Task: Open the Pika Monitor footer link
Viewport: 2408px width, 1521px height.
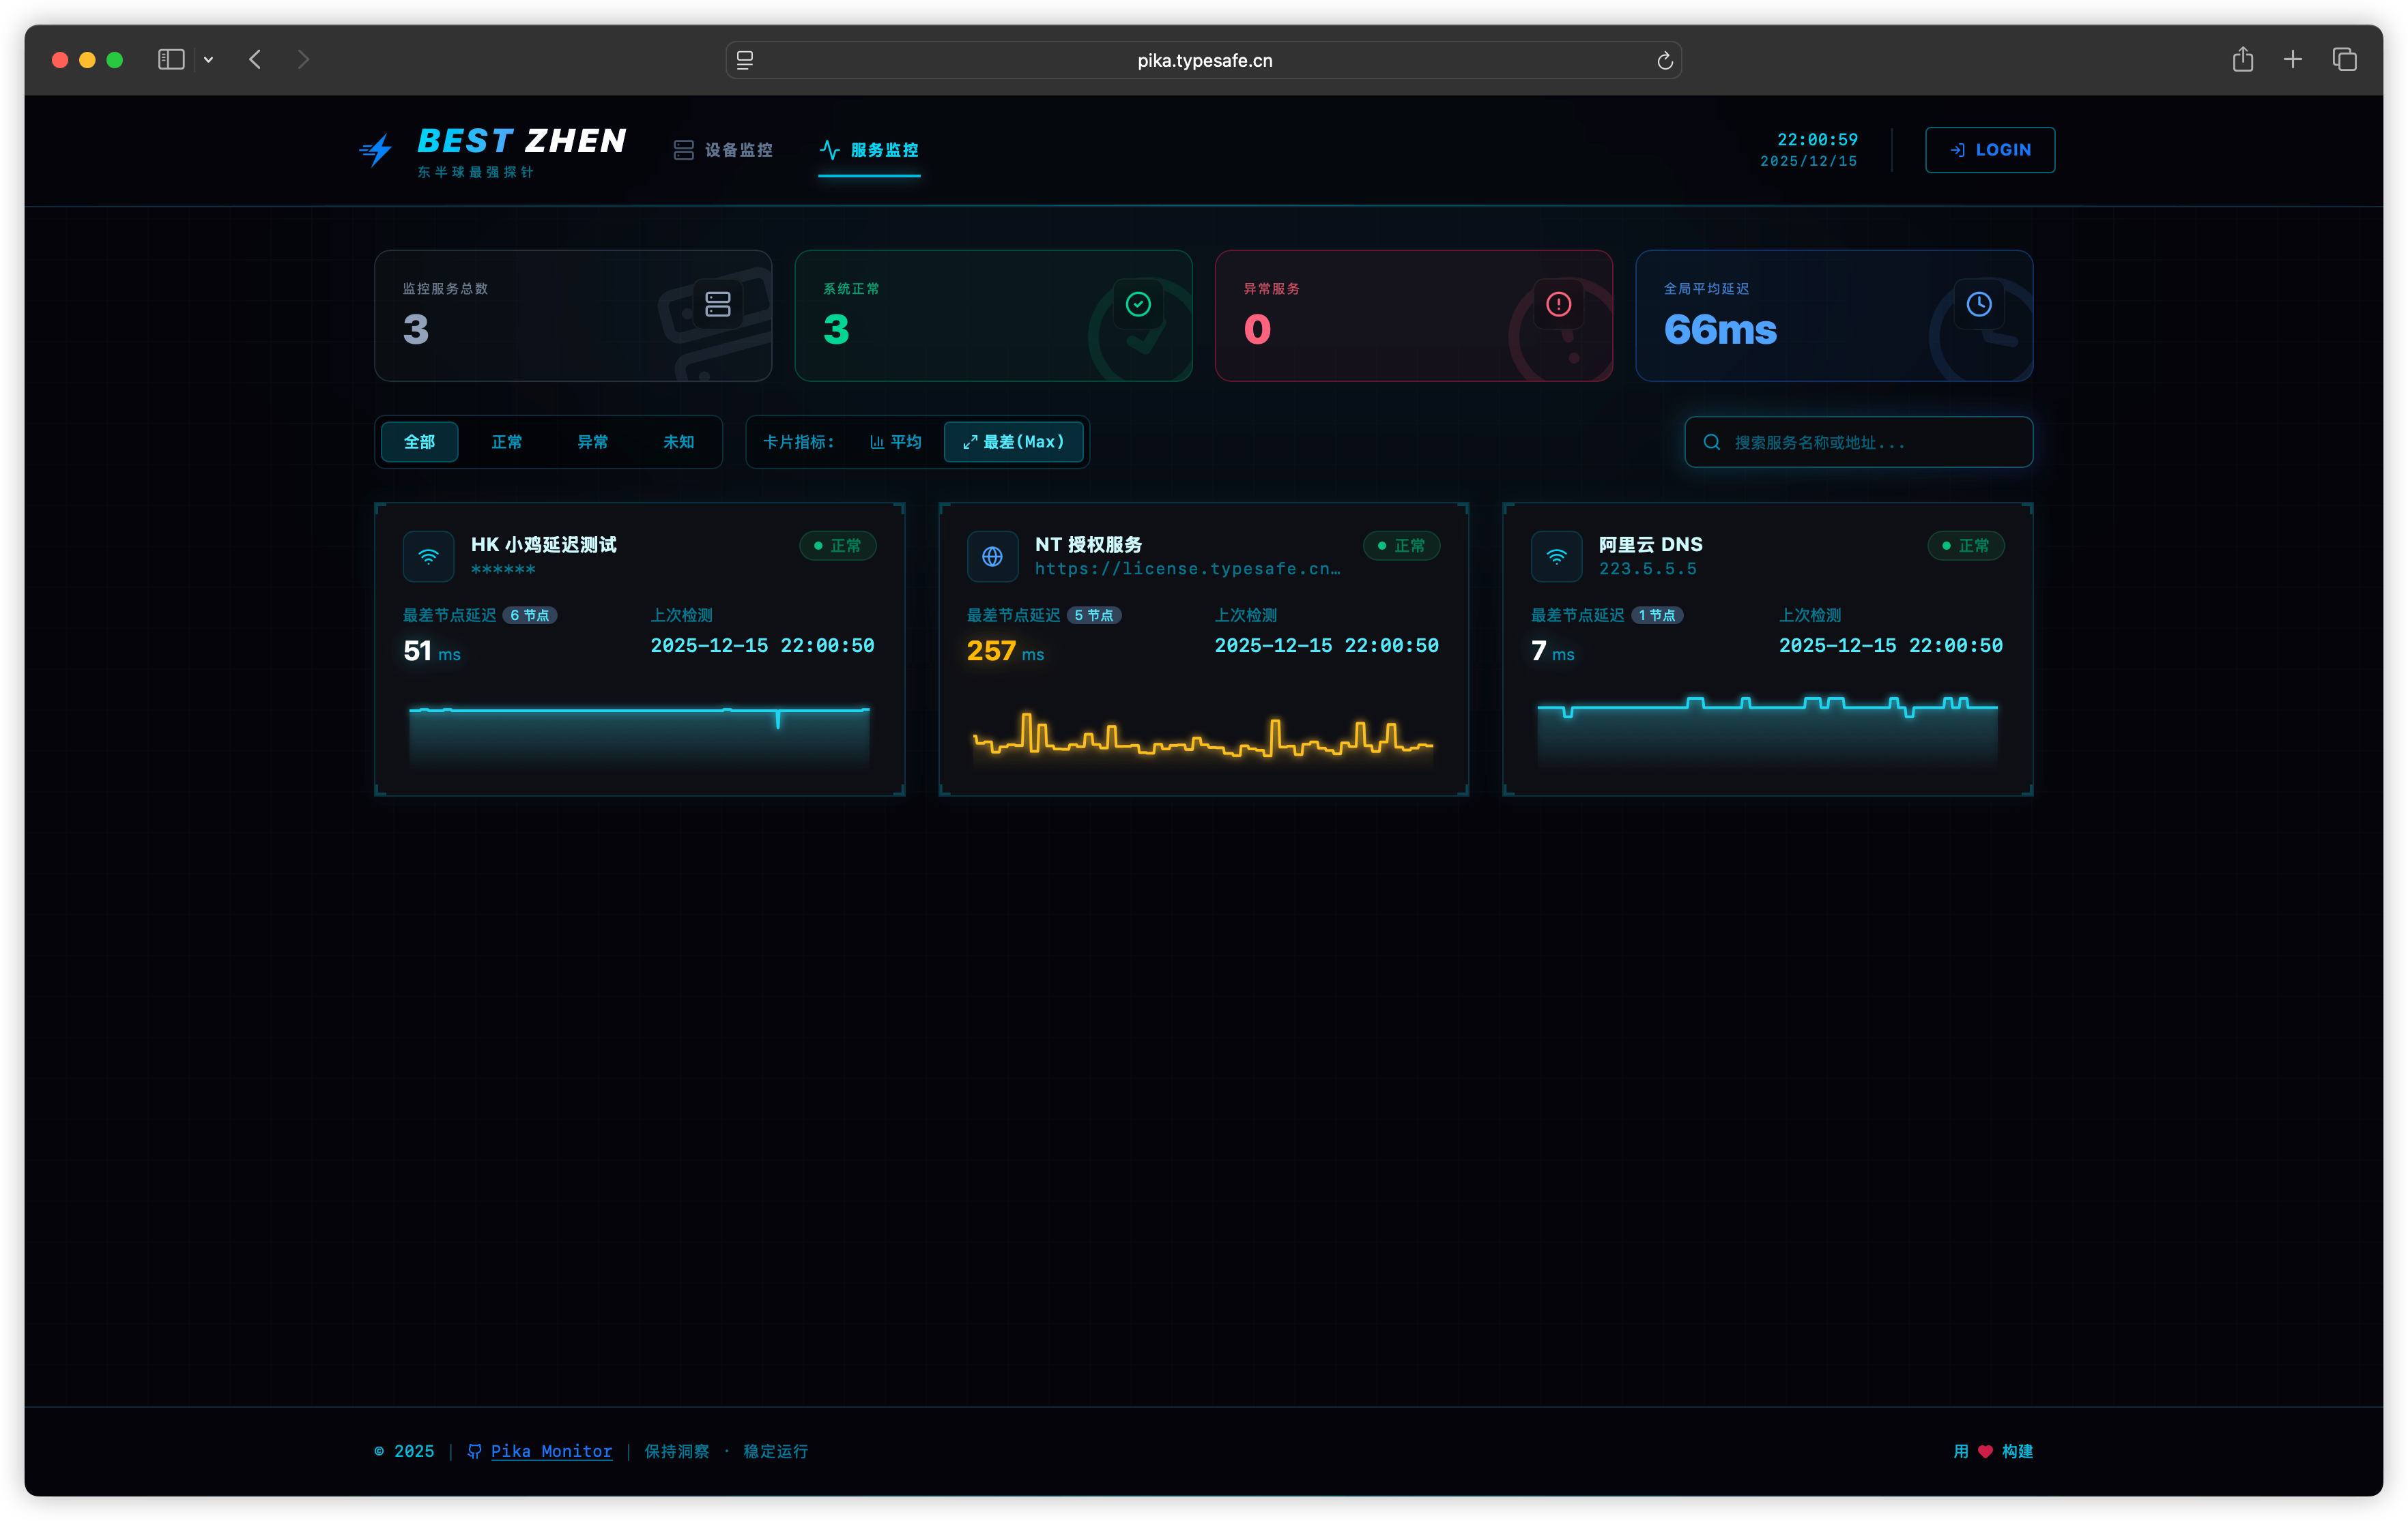Action: point(551,1450)
